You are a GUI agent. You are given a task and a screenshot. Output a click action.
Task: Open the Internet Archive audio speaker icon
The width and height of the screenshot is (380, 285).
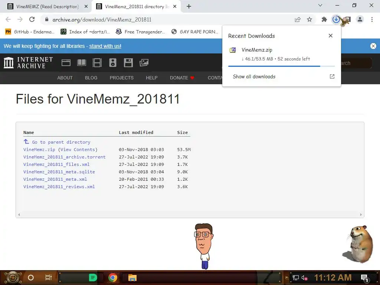tap(113, 63)
